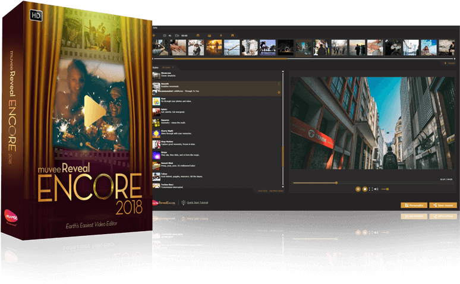
Task: Click the styles list down arrow
Action: coord(283,187)
